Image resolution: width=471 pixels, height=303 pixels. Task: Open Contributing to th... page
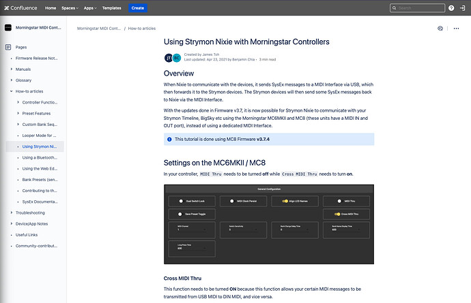(x=40, y=191)
